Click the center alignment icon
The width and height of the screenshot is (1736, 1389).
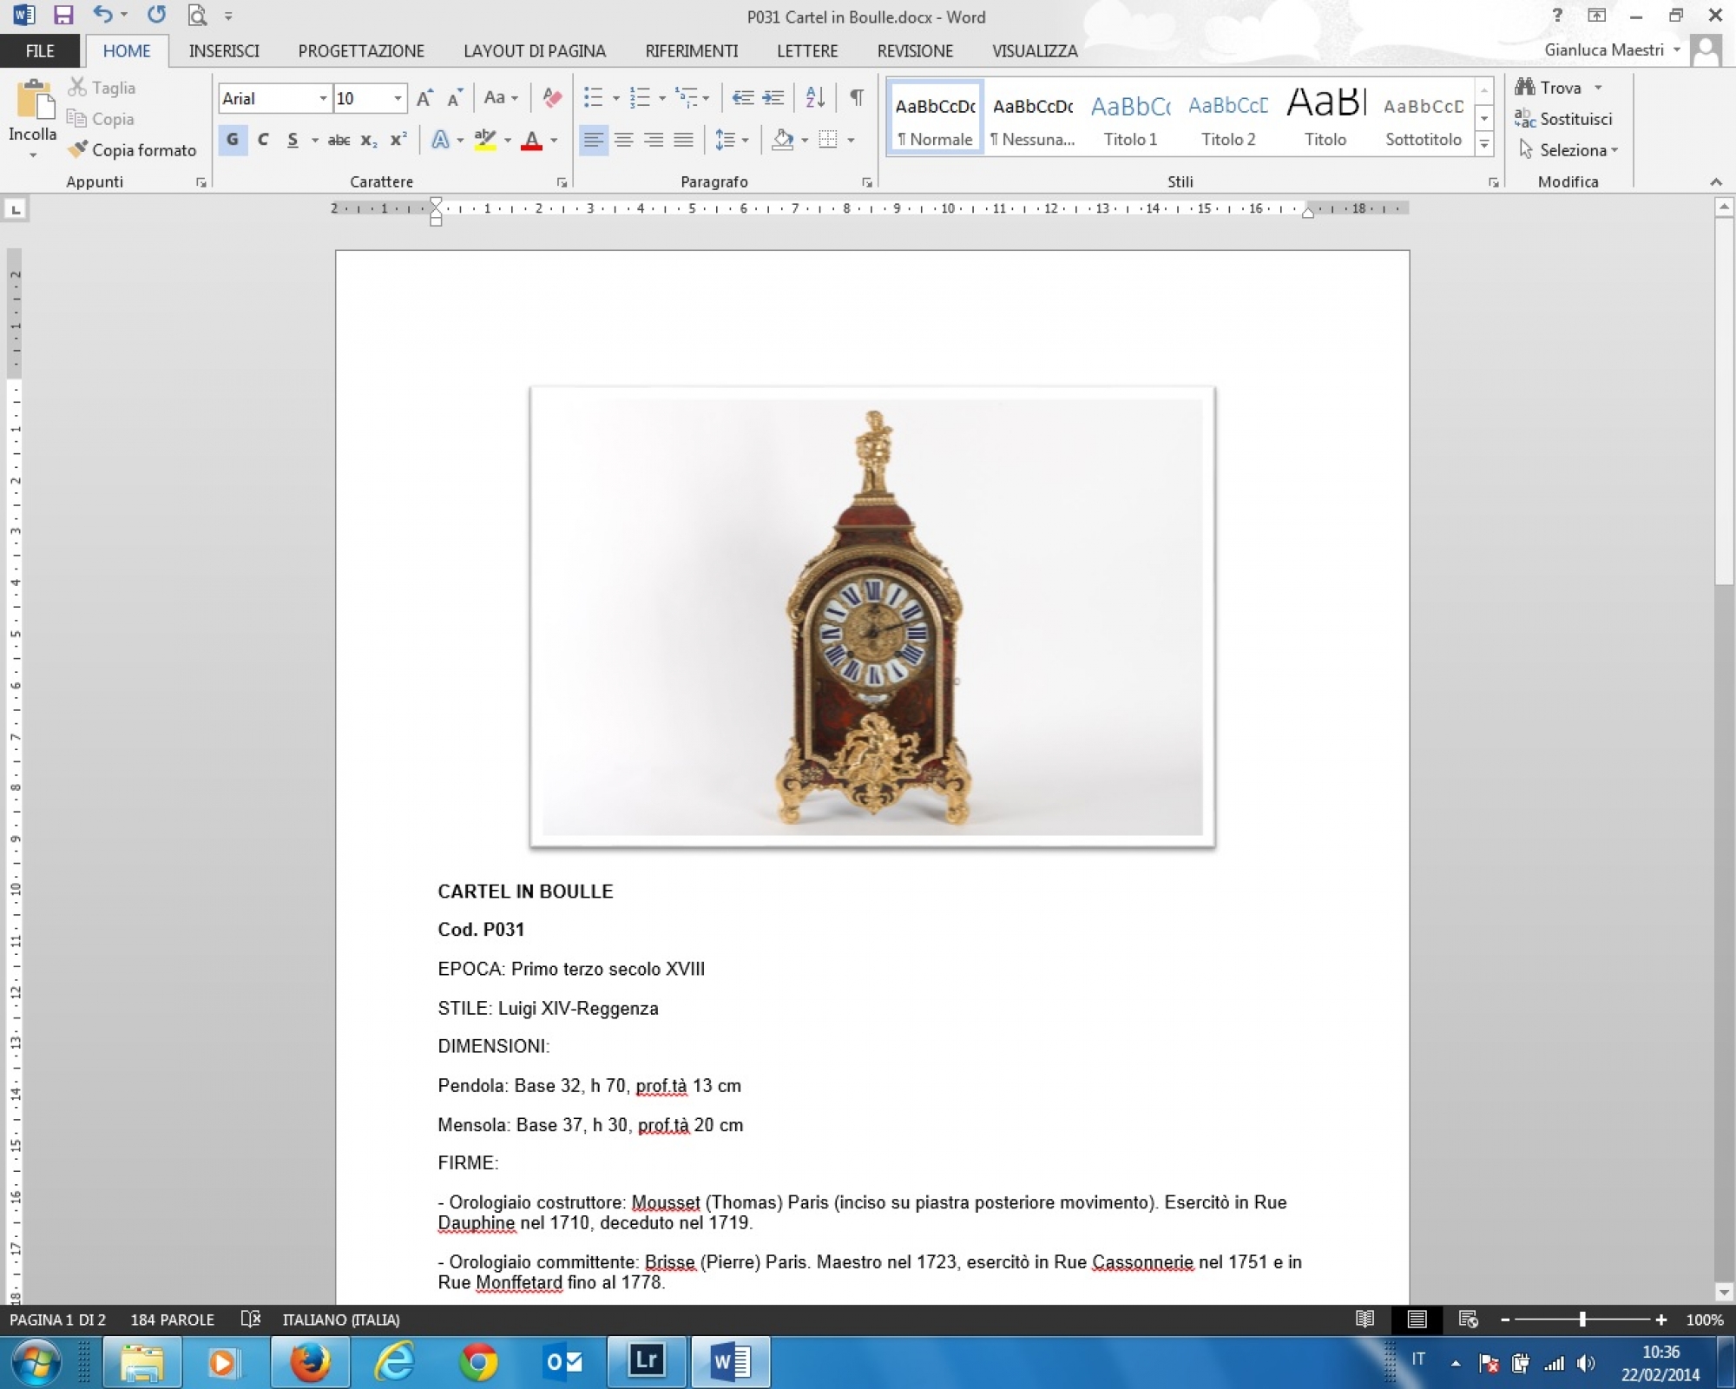click(x=623, y=140)
